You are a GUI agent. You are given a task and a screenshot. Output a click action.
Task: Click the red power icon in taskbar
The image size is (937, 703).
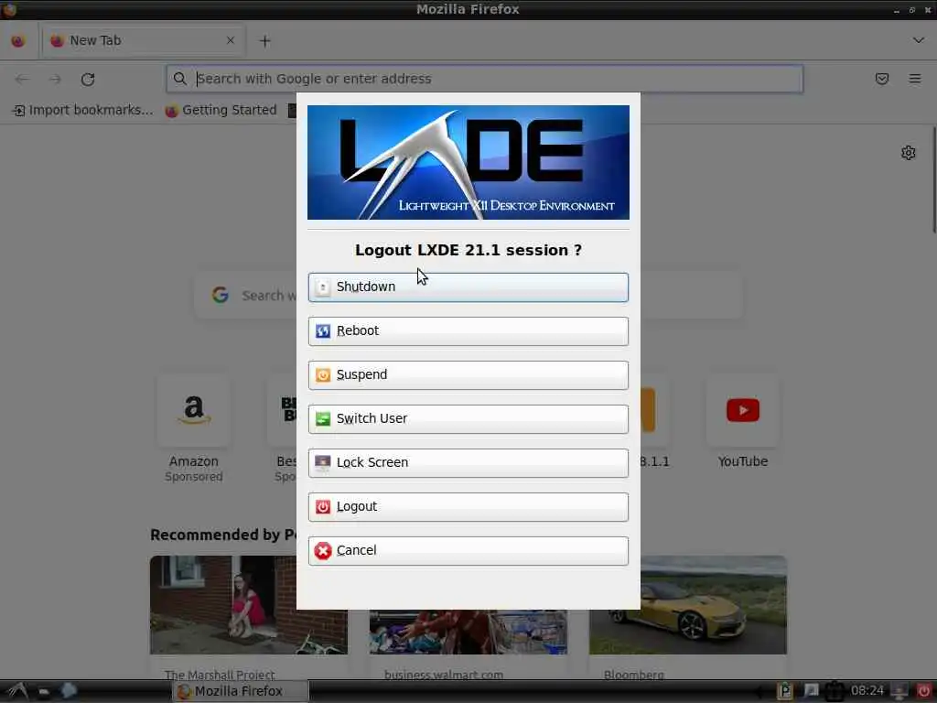923,691
